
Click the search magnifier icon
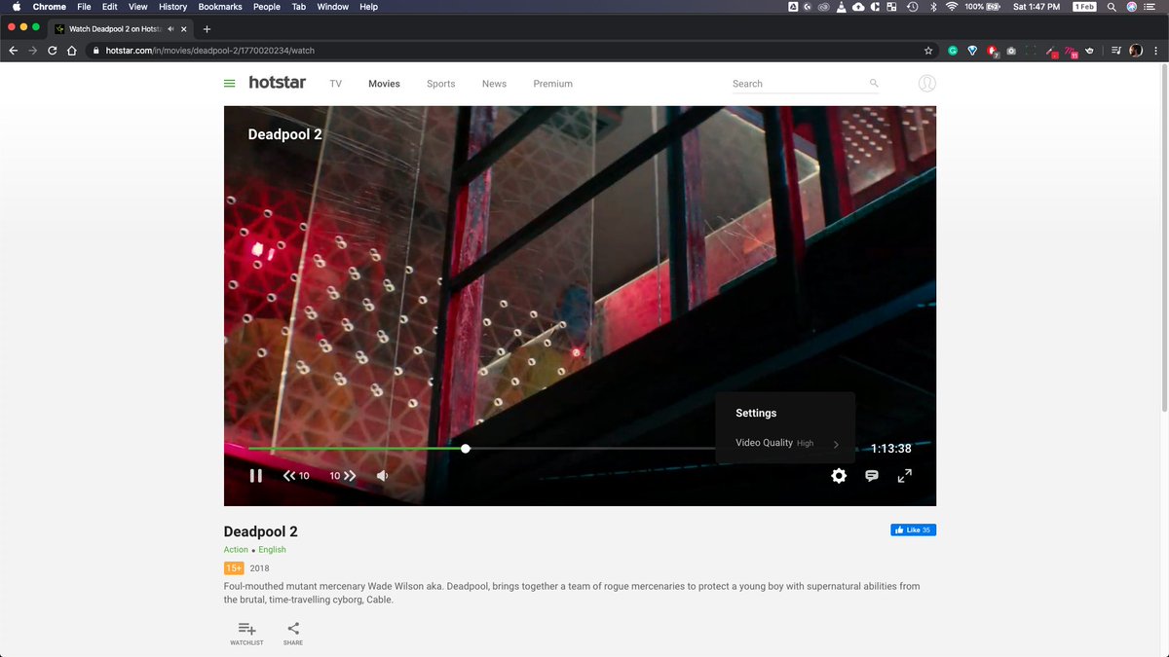(874, 84)
